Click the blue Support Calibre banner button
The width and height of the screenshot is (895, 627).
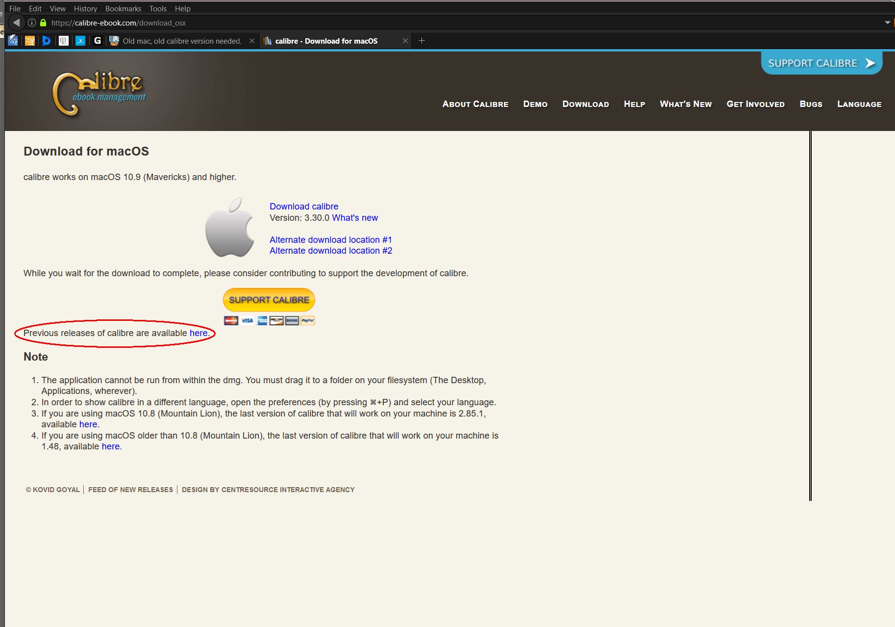(821, 63)
